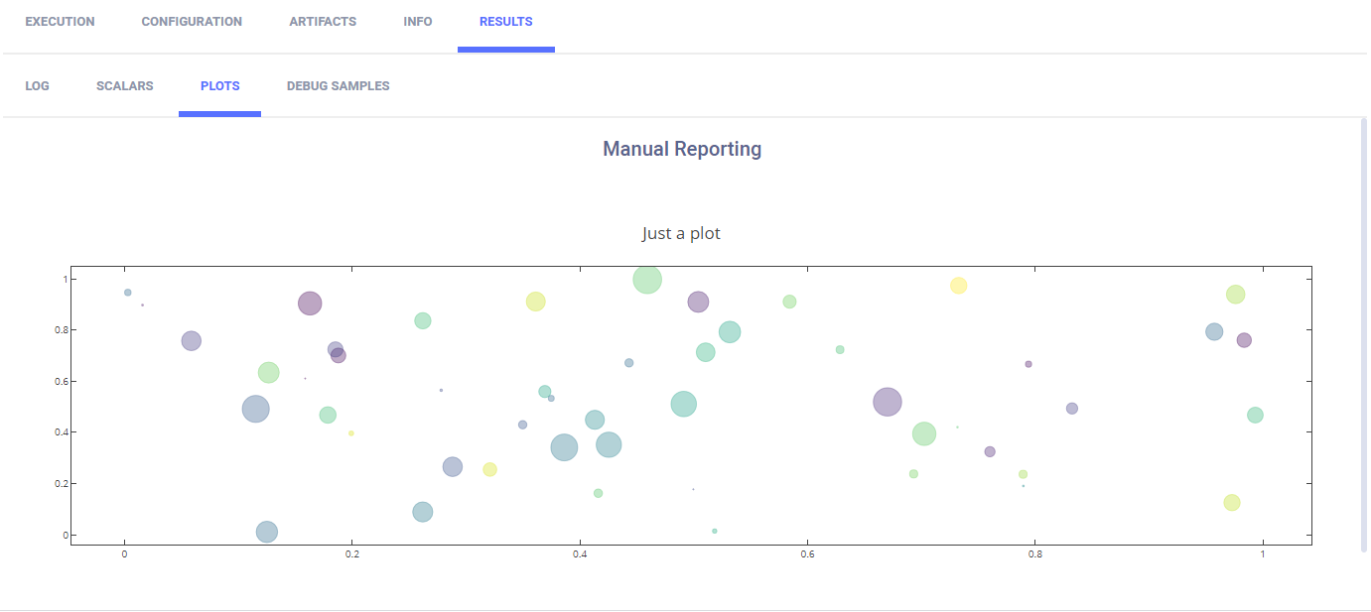Select the PLOTS sub-tab

219,86
